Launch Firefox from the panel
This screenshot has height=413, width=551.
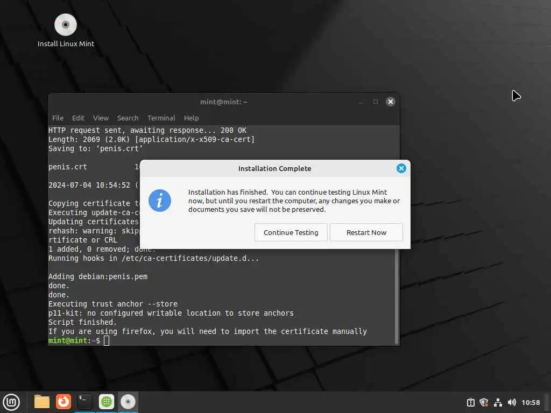tap(63, 402)
